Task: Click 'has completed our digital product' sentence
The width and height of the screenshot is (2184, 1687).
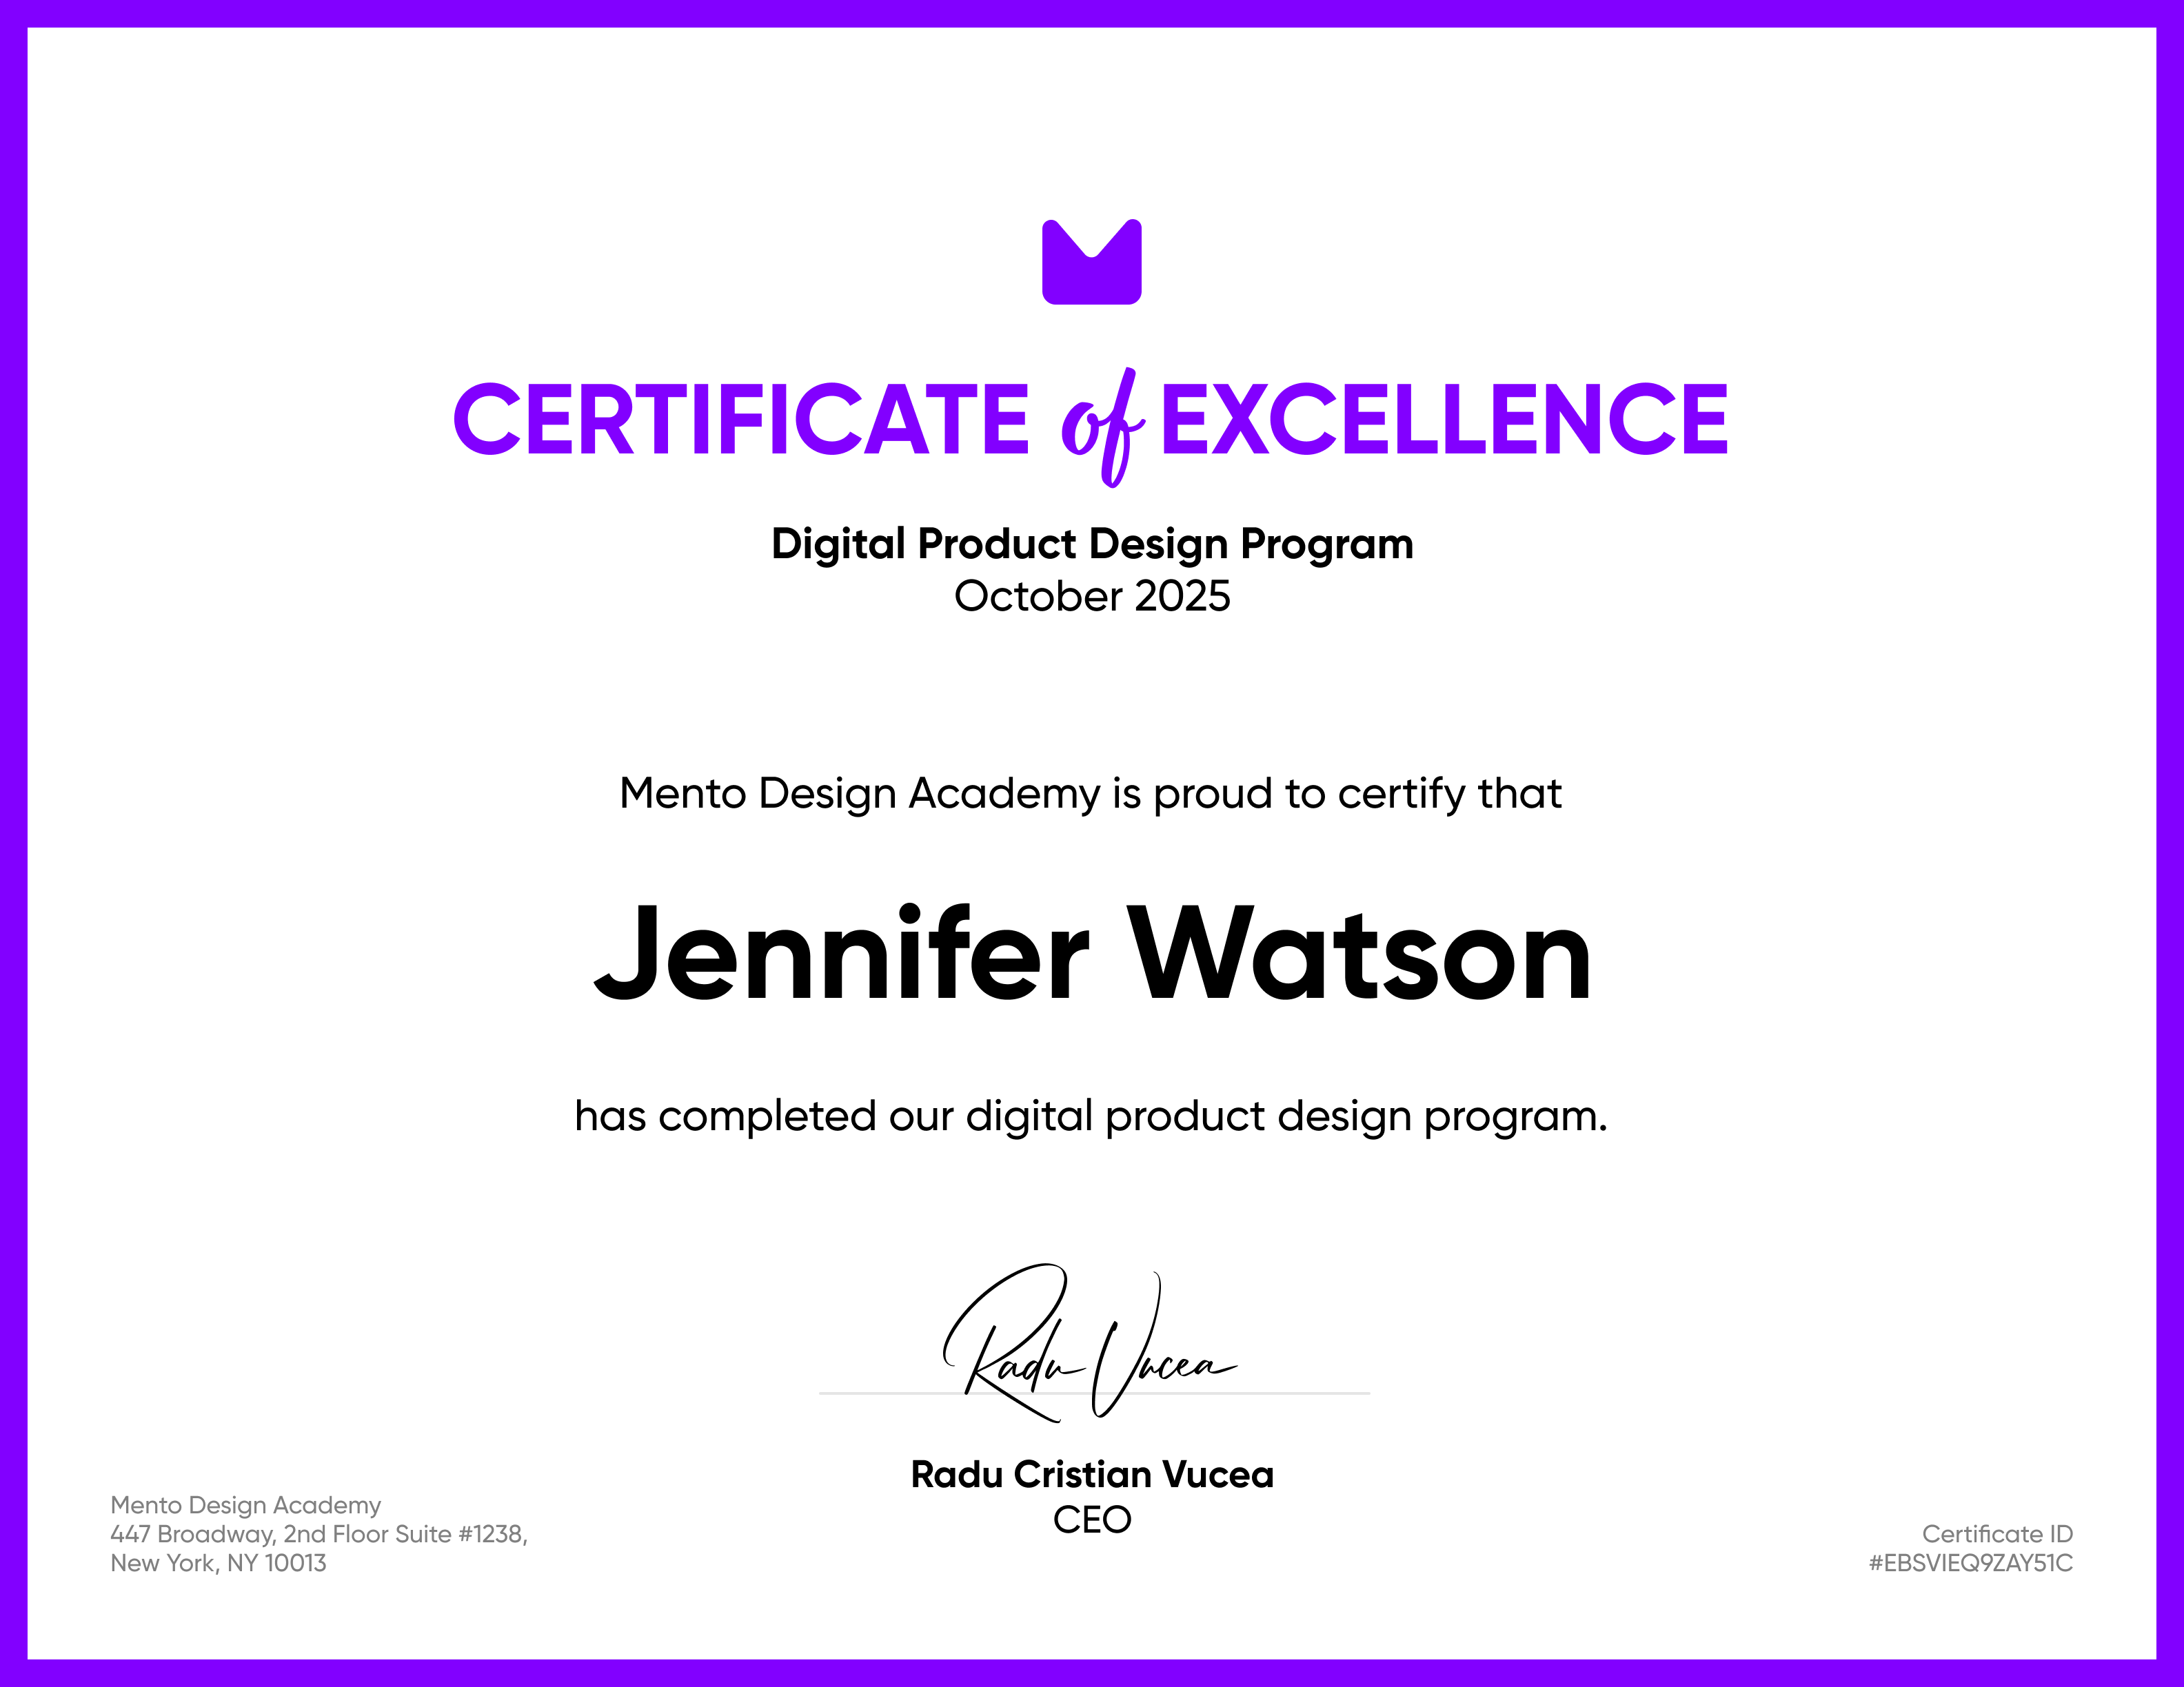Action: 1090,1116
